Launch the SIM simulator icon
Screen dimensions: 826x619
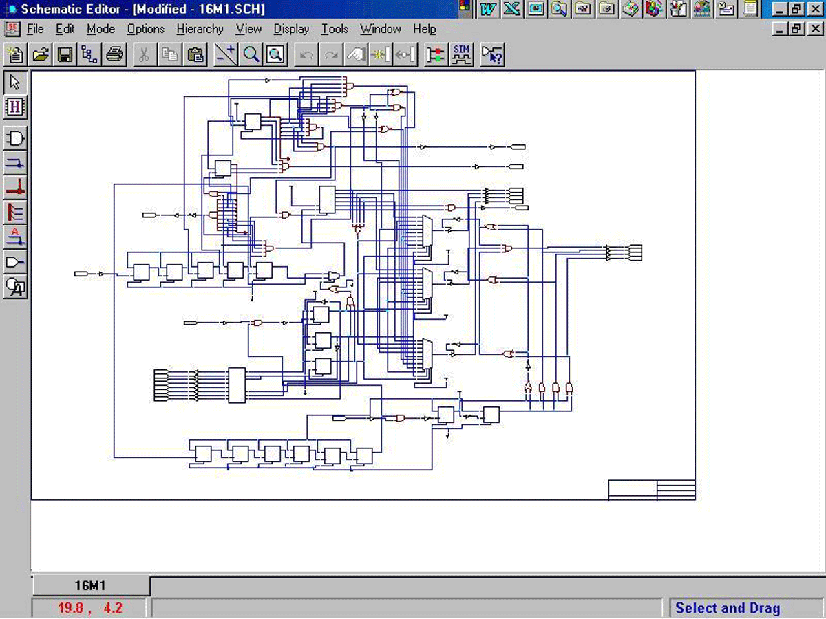461,54
